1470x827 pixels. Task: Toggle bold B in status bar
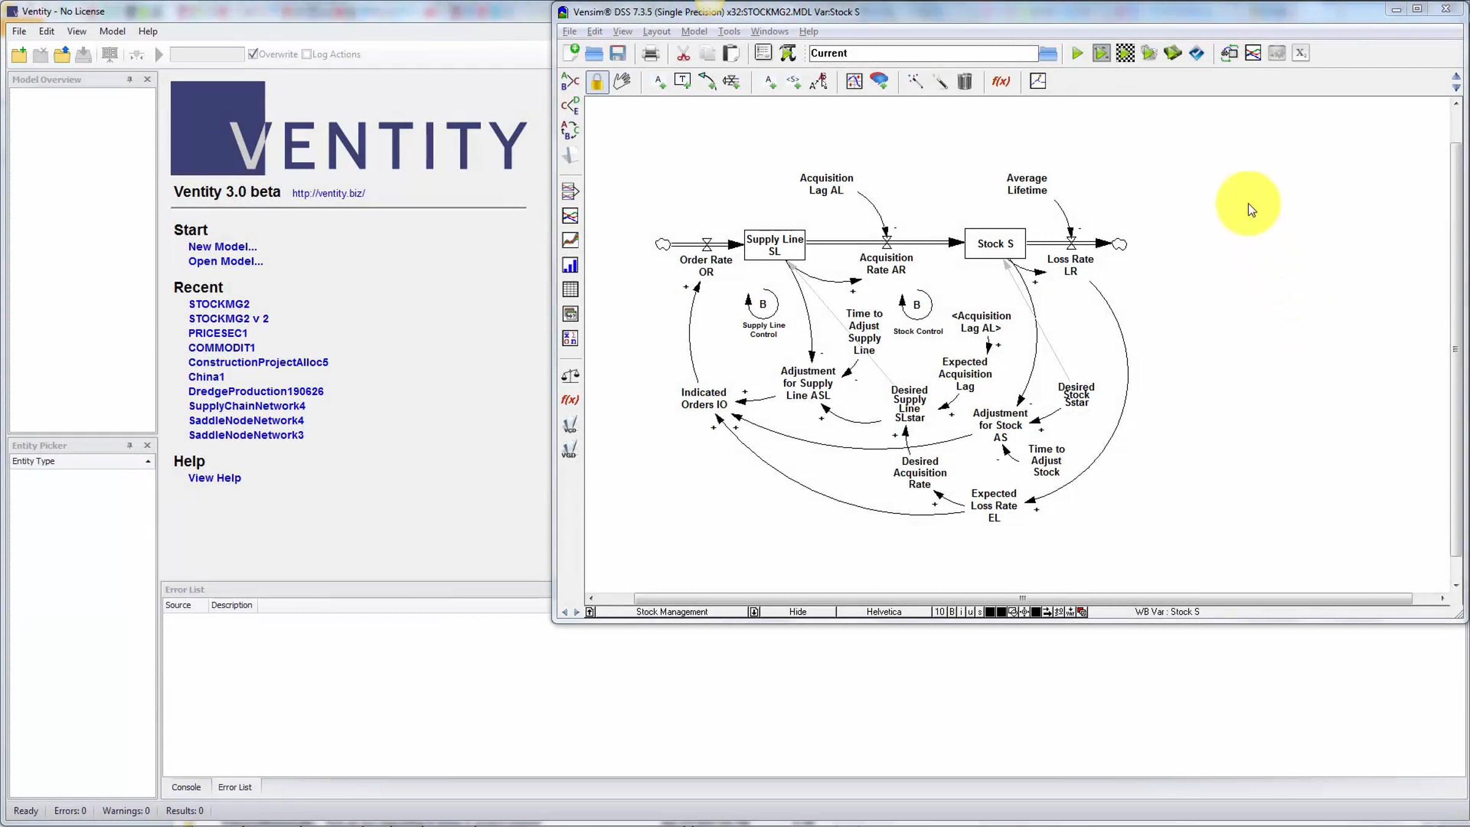[952, 611]
